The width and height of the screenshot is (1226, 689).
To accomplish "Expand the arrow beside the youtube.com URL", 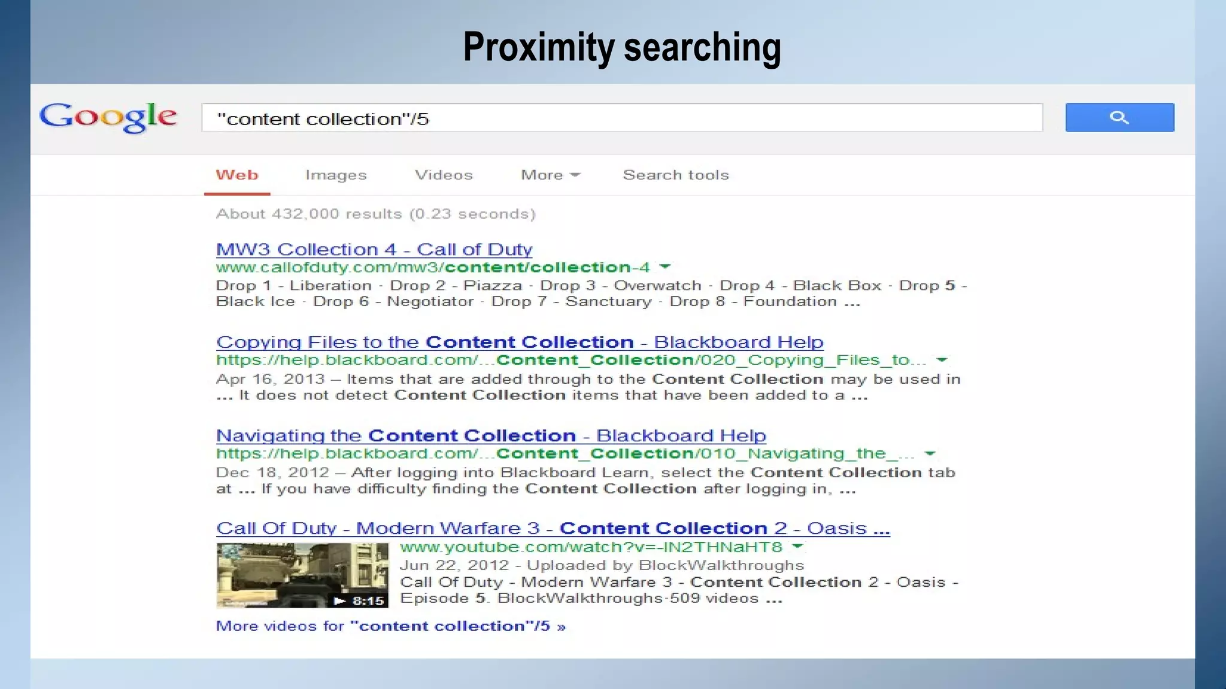I will pyautogui.click(x=797, y=546).
